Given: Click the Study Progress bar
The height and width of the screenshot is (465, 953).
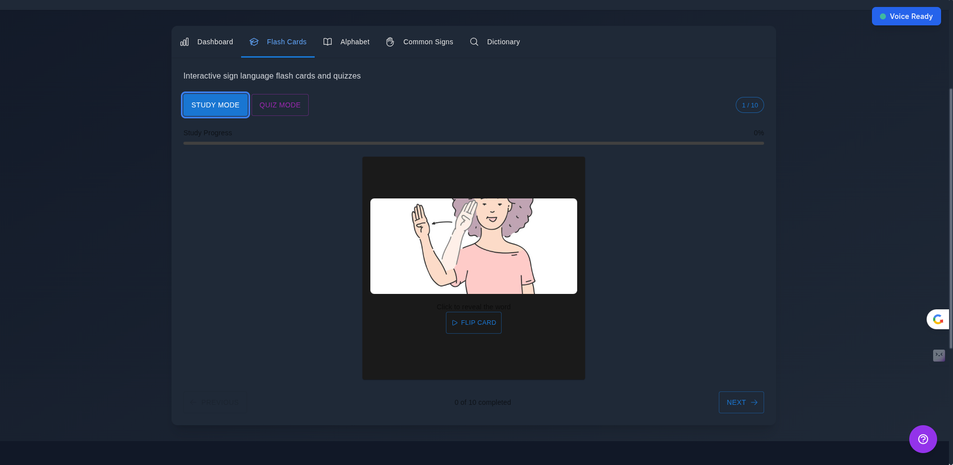Looking at the screenshot, I should pyautogui.click(x=473, y=143).
